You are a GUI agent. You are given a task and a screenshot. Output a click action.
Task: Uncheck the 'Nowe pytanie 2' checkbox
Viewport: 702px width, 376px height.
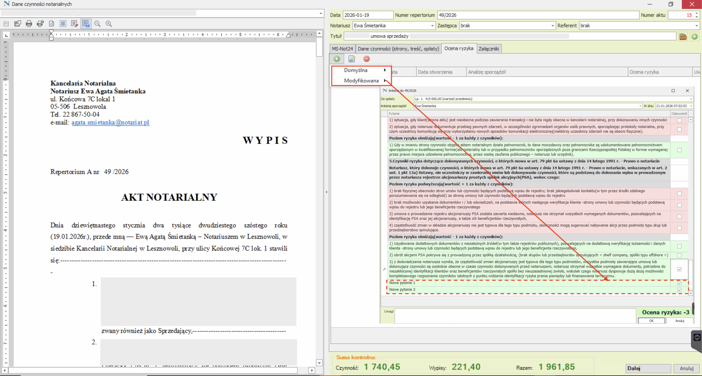coord(679,290)
